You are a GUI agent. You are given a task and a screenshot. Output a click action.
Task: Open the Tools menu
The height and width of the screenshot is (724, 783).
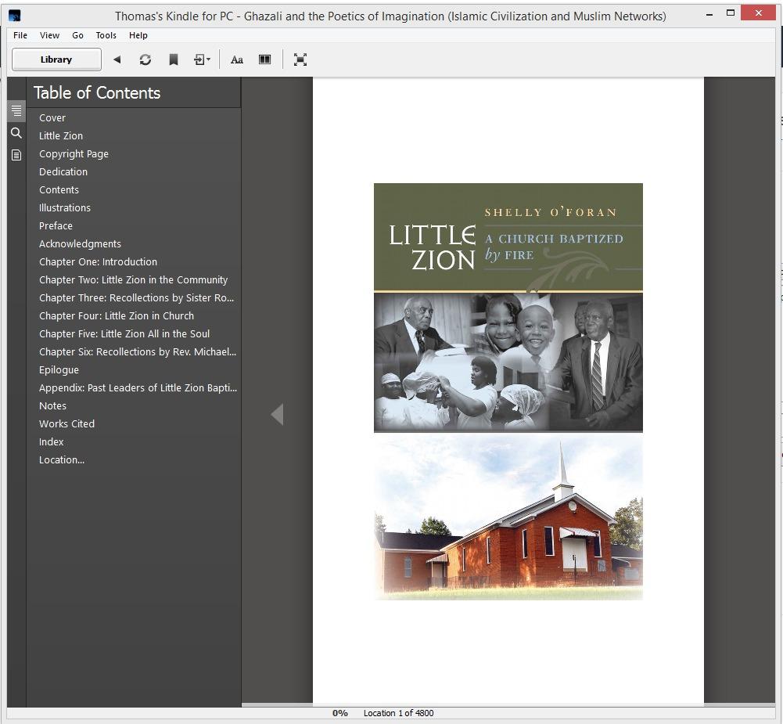(106, 35)
